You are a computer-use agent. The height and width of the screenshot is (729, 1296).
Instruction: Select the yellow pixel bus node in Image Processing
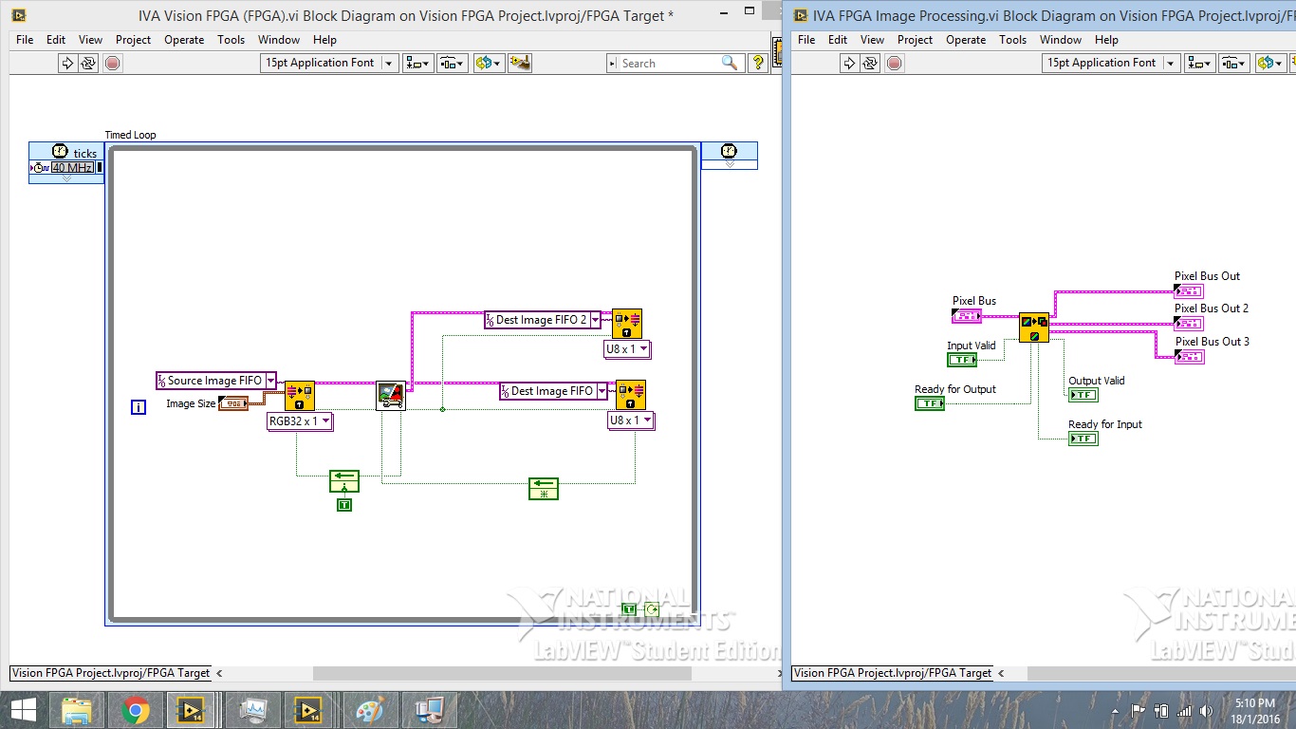coord(1034,327)
